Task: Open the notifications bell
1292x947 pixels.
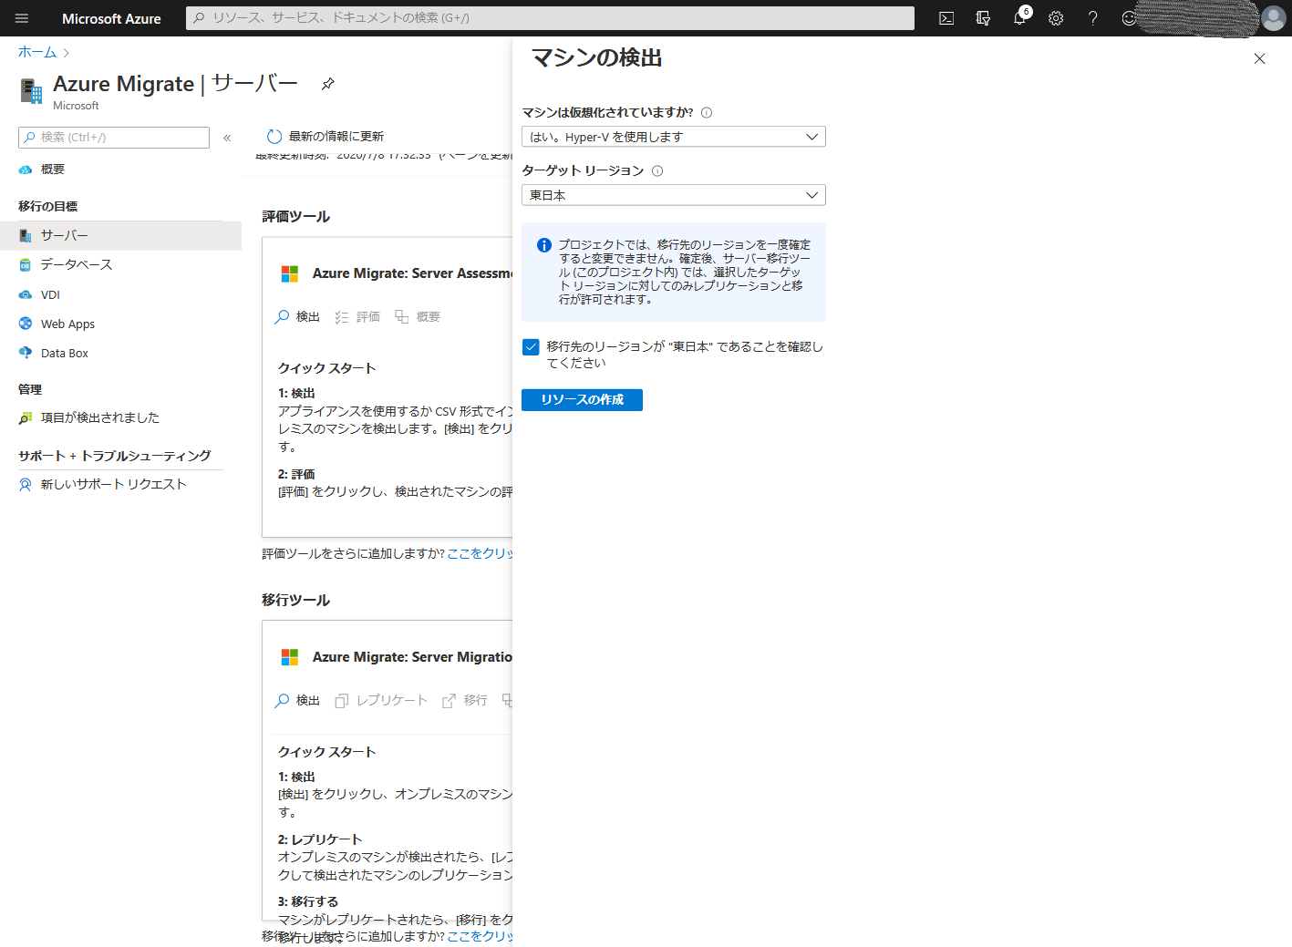Action: coord(1019,18)
